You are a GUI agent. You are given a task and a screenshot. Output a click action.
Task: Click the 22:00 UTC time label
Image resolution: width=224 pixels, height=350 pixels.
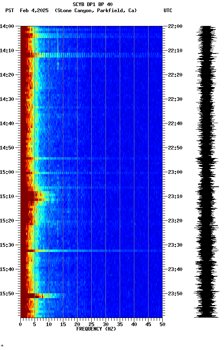tap(175, 26)
